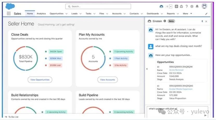Viewport: 216px width, 120px height.
Task: Click the edit navigation pencil icon
Action: pos(206,14)
